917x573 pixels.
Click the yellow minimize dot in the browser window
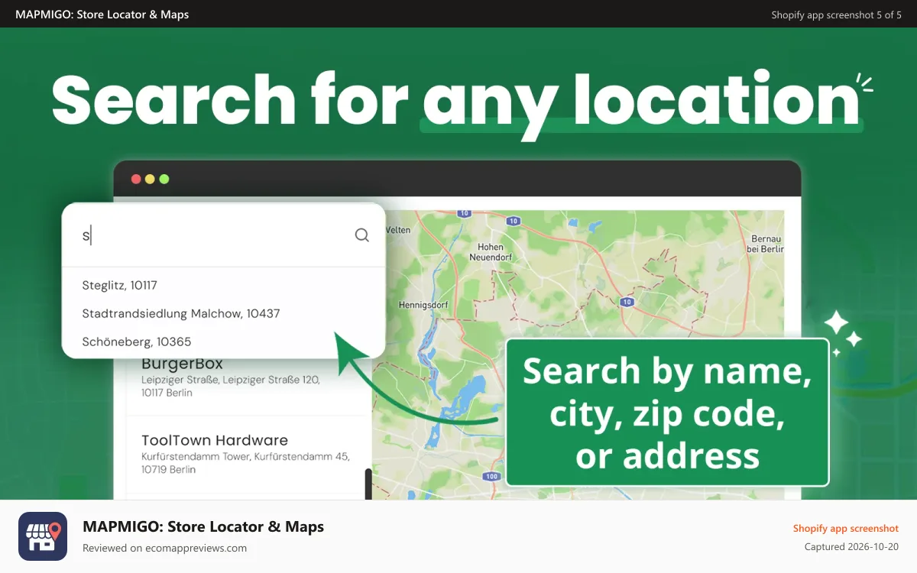[x=150, y=180]
